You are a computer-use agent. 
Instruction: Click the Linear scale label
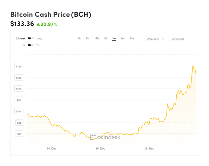pos(21,38)
